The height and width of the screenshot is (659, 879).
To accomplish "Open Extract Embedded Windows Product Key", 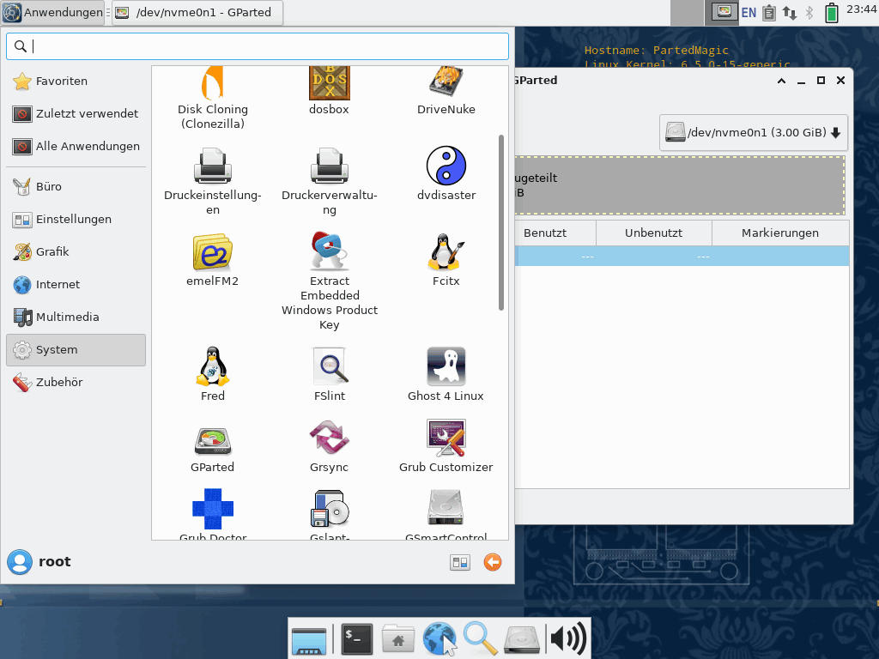I will (x=330, y=281).
